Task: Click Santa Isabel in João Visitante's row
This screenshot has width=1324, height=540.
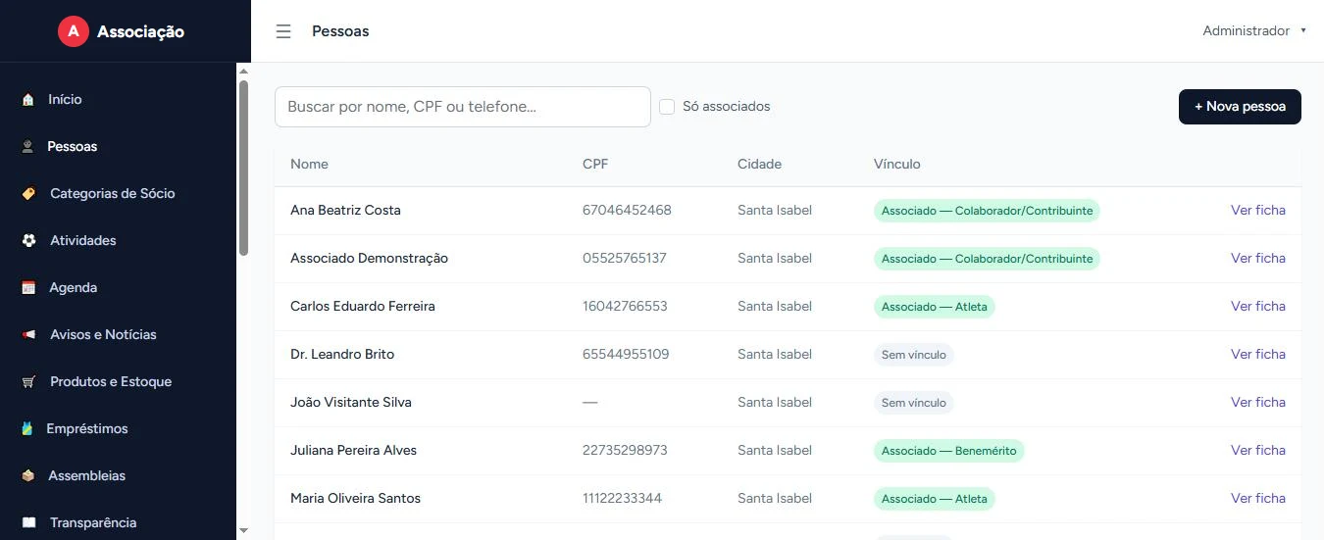Action: (775, 403)
